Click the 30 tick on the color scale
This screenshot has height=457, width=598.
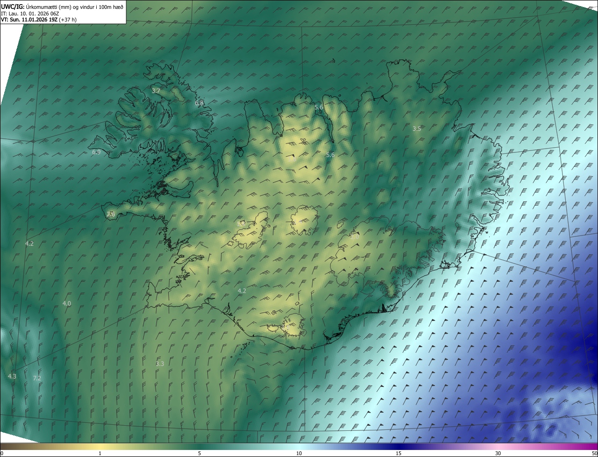(498, 453)
